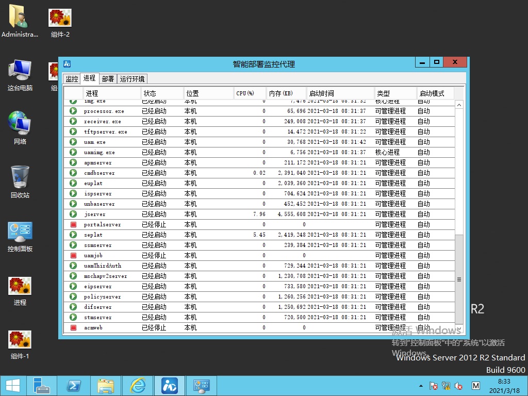The height and width of the screenshot is (396, 528).
Task: Click the green status icon for jserver
Action: tap(73, 214)
